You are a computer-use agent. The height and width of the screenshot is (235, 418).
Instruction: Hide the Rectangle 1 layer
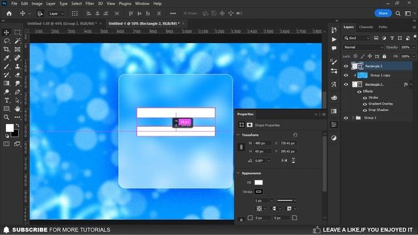click(x=346, y=84)
